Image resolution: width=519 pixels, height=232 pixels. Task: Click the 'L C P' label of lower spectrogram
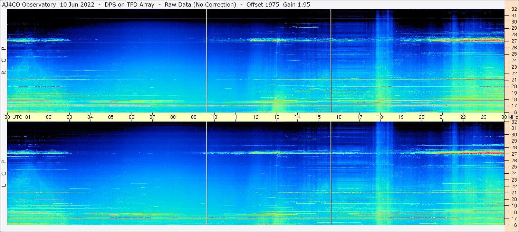tap(4, 174)
